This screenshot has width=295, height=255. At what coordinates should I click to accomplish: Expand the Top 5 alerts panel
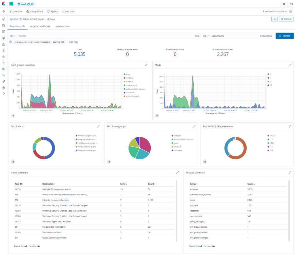coord(98,126)
